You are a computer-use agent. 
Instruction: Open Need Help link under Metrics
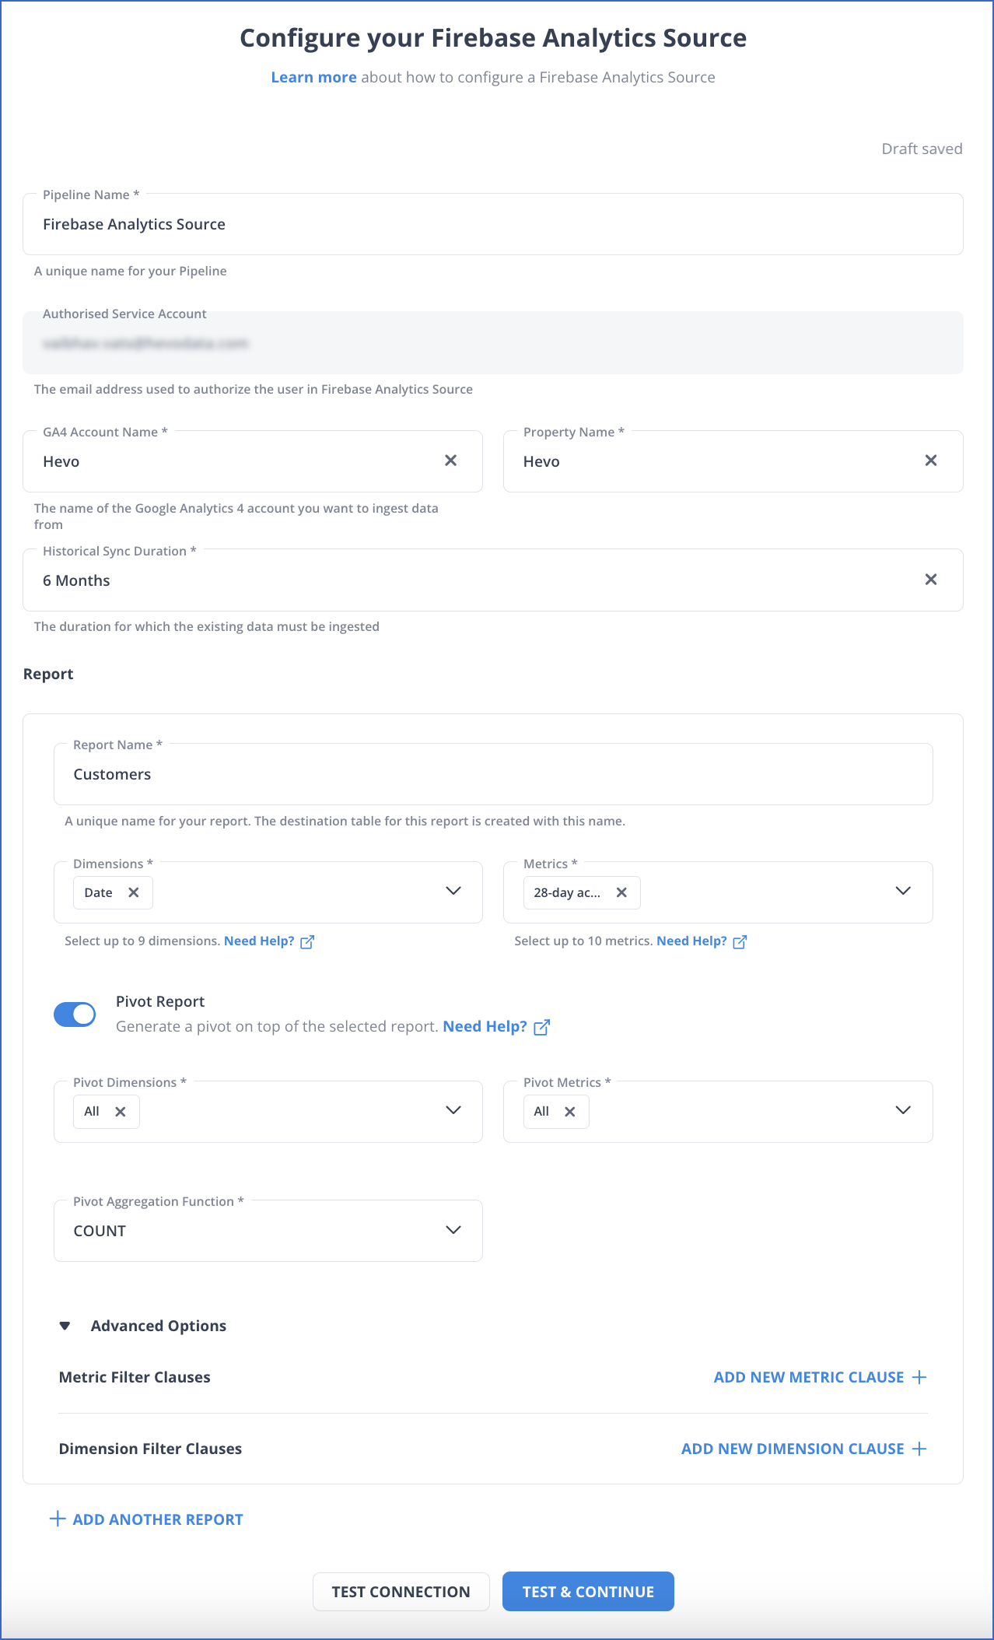(x=691, y=941)
